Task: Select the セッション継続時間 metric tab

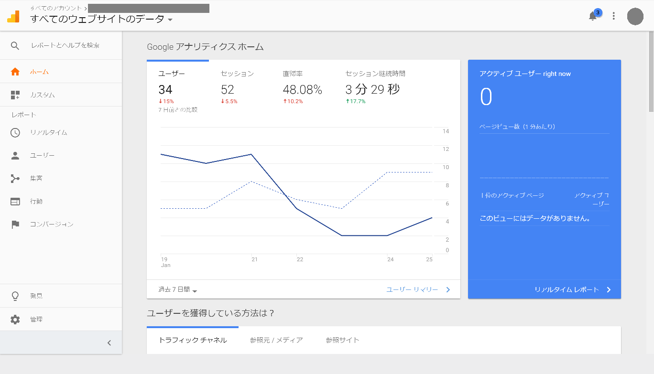Action: coord(375,87)
